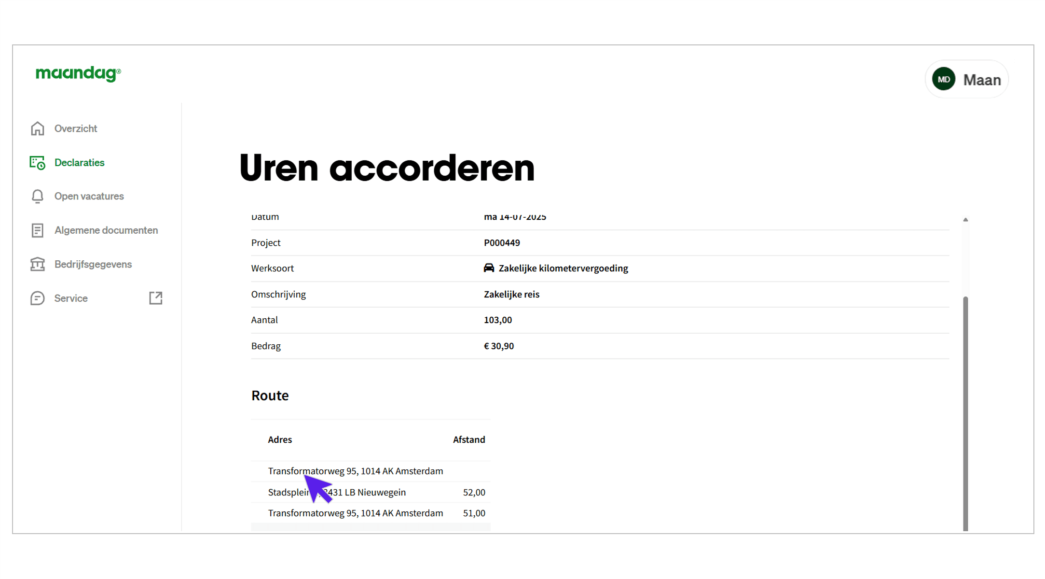This screenshot has width=1045, height=579.
Task: Select Overzicht in the sidebar
Action: pyautogui.click(x=77, y=128)
